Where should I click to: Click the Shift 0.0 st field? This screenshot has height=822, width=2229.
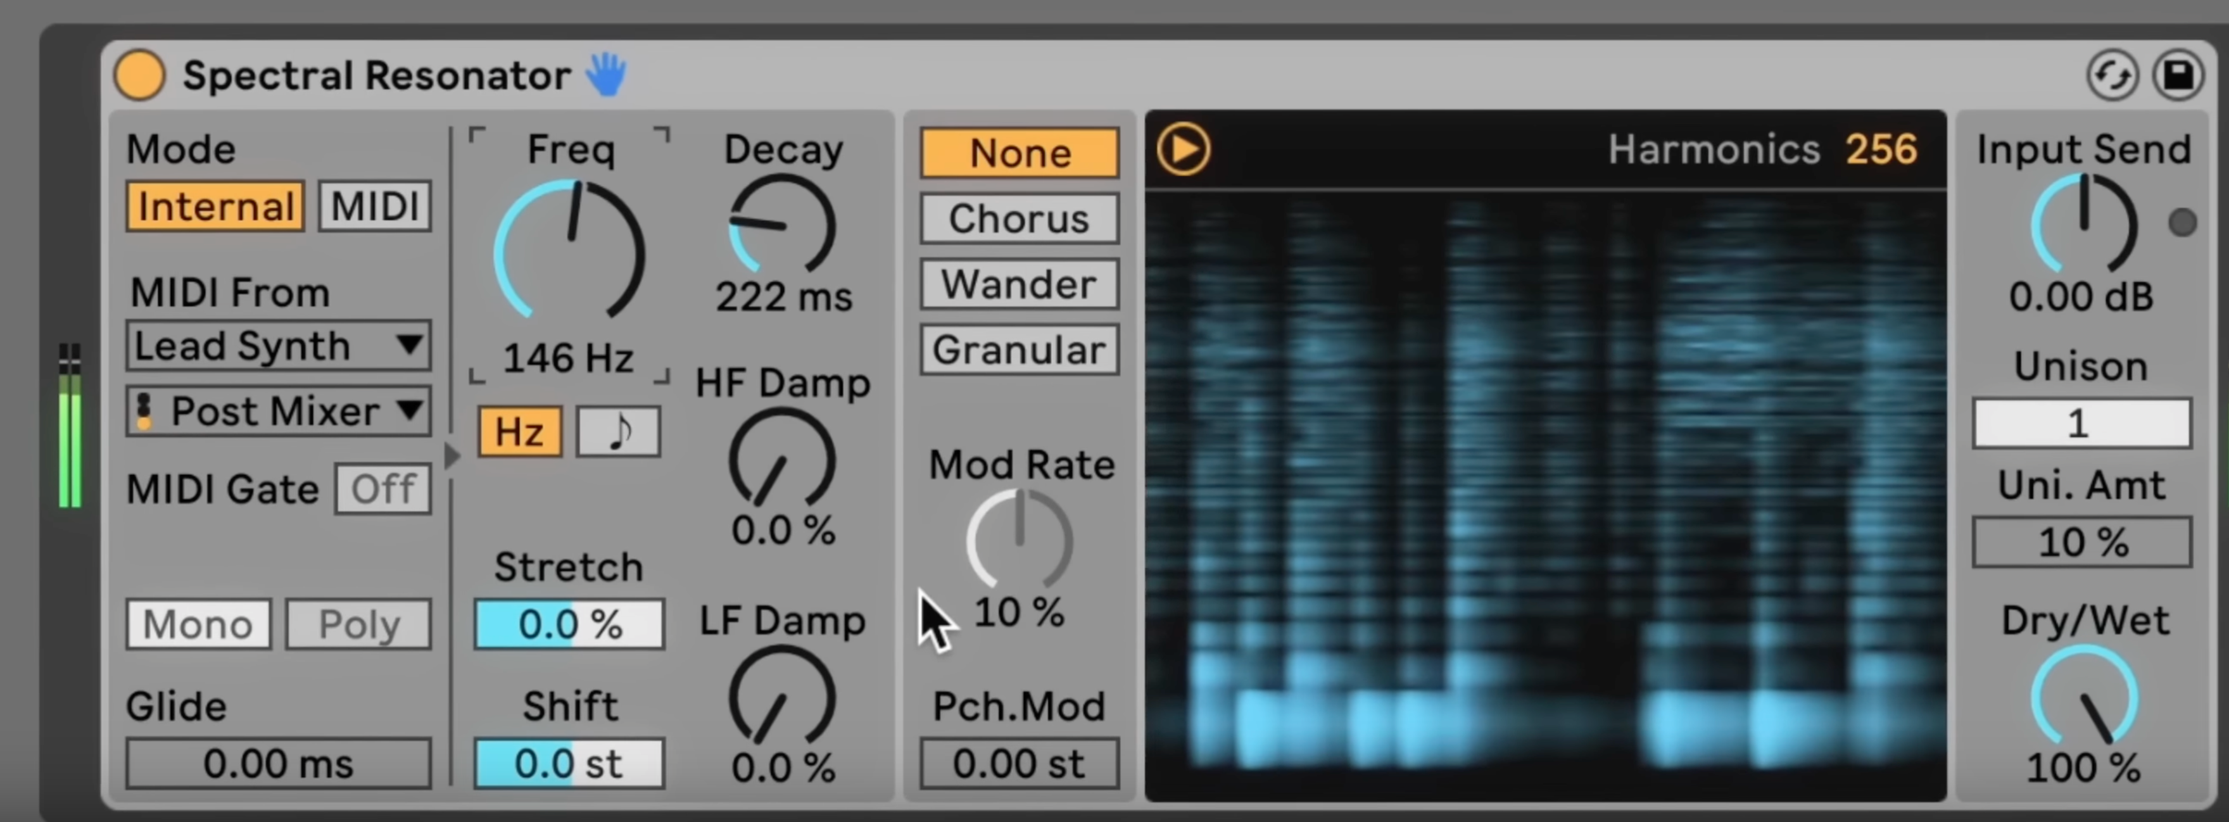click(569, 763)
